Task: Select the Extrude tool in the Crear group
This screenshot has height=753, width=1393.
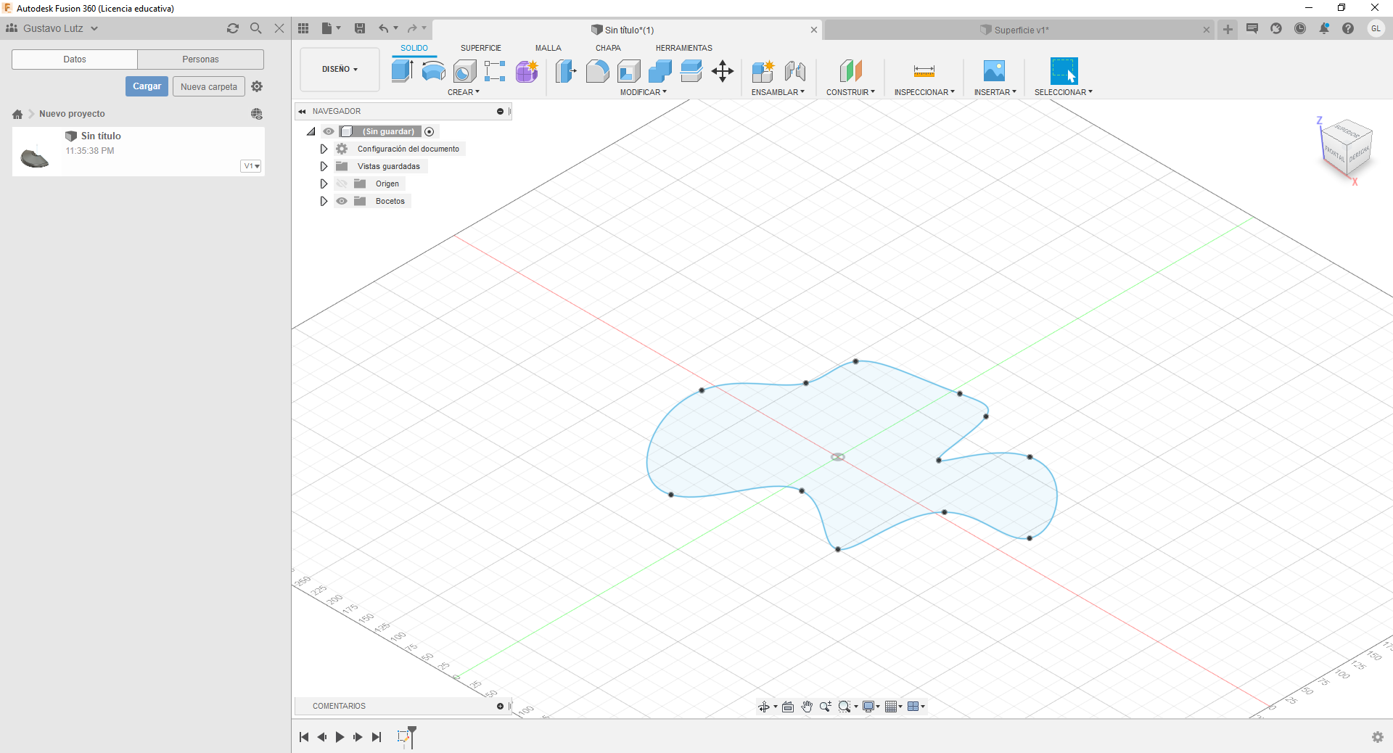Action: pyautogui.click(x=402, y=71)
